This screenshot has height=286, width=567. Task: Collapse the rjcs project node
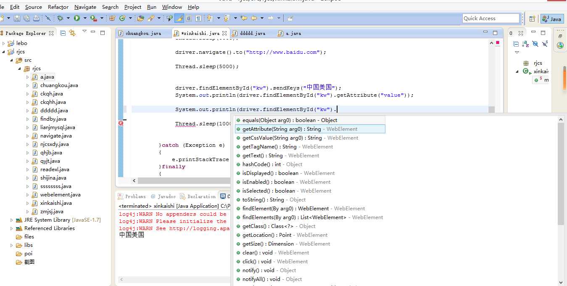coord(4,52)
